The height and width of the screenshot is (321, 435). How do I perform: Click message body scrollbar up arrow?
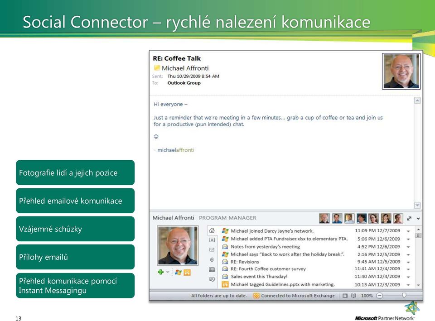click(x=417, y=101)
